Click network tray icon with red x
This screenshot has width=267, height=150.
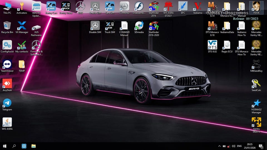[x=229, y=146]
